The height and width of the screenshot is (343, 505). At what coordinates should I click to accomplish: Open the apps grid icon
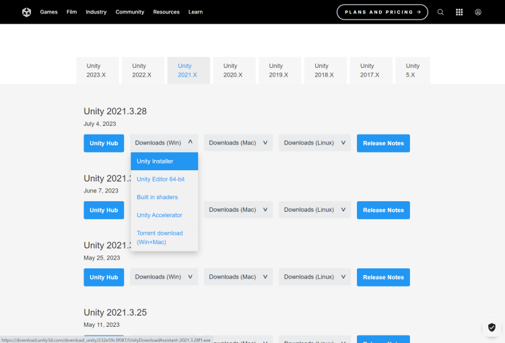459,12
